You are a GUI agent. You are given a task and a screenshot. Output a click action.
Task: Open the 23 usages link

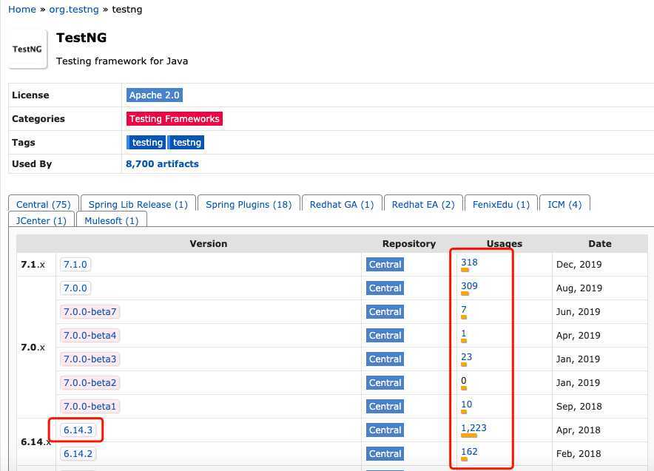pyautogui.click(x=466, y=357)
